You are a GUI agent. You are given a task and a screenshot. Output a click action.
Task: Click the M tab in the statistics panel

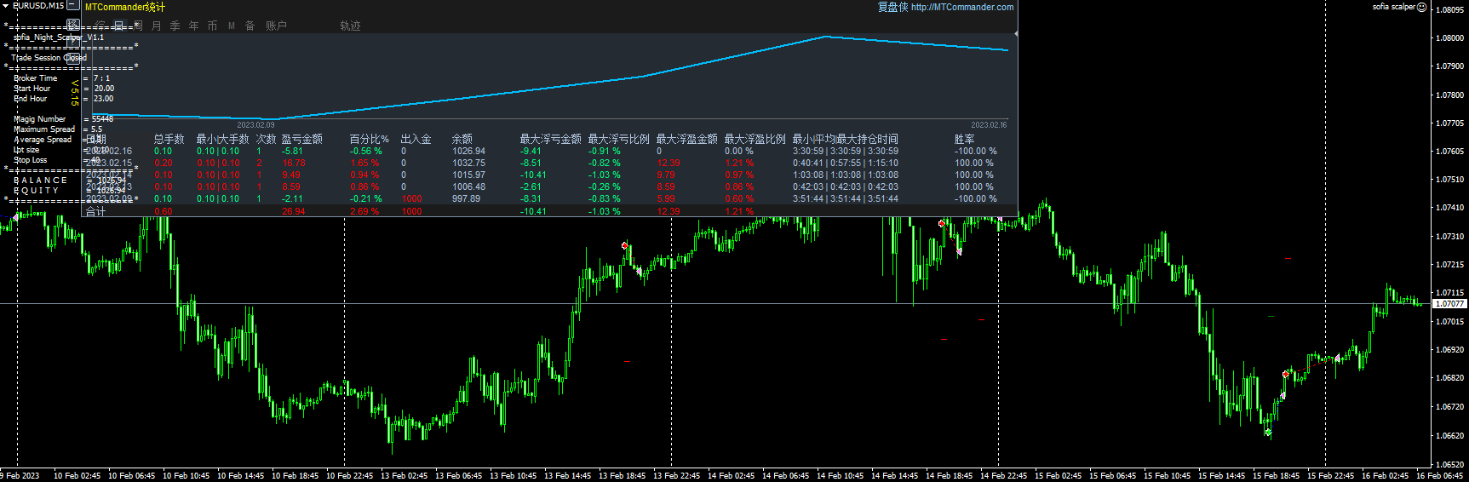click(232, 26)
